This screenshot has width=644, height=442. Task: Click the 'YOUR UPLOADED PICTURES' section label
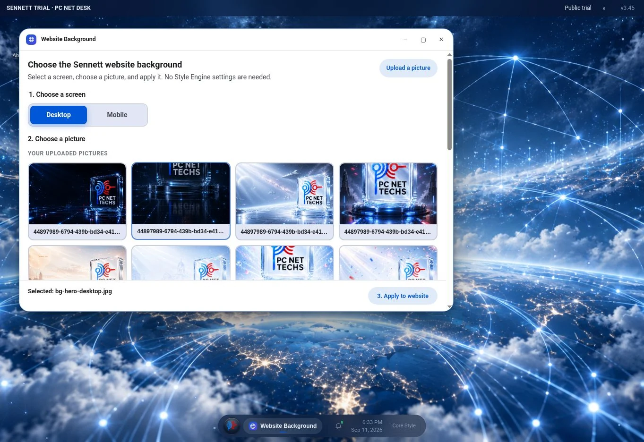coord(68,153)
